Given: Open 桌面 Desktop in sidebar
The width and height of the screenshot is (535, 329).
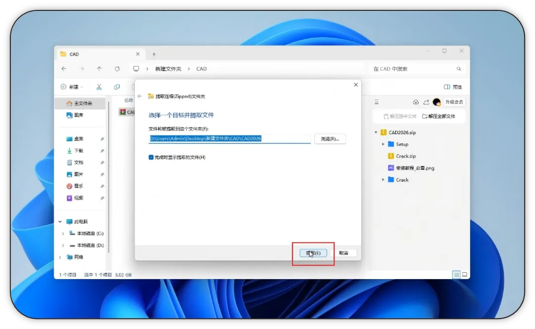Looking at the screenshot, I should click(x=75, y=139).
